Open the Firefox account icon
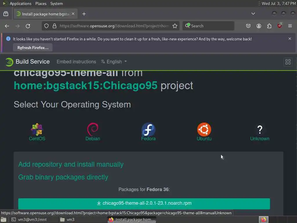Image resolution: width=297 pixels, height=223 pixels. [x=259, y=26]
